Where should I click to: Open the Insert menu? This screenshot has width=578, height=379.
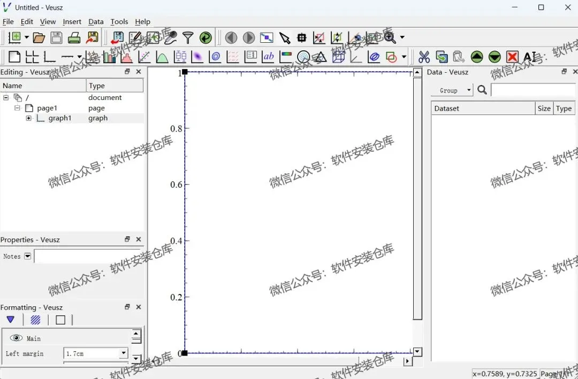pos(72,22)
